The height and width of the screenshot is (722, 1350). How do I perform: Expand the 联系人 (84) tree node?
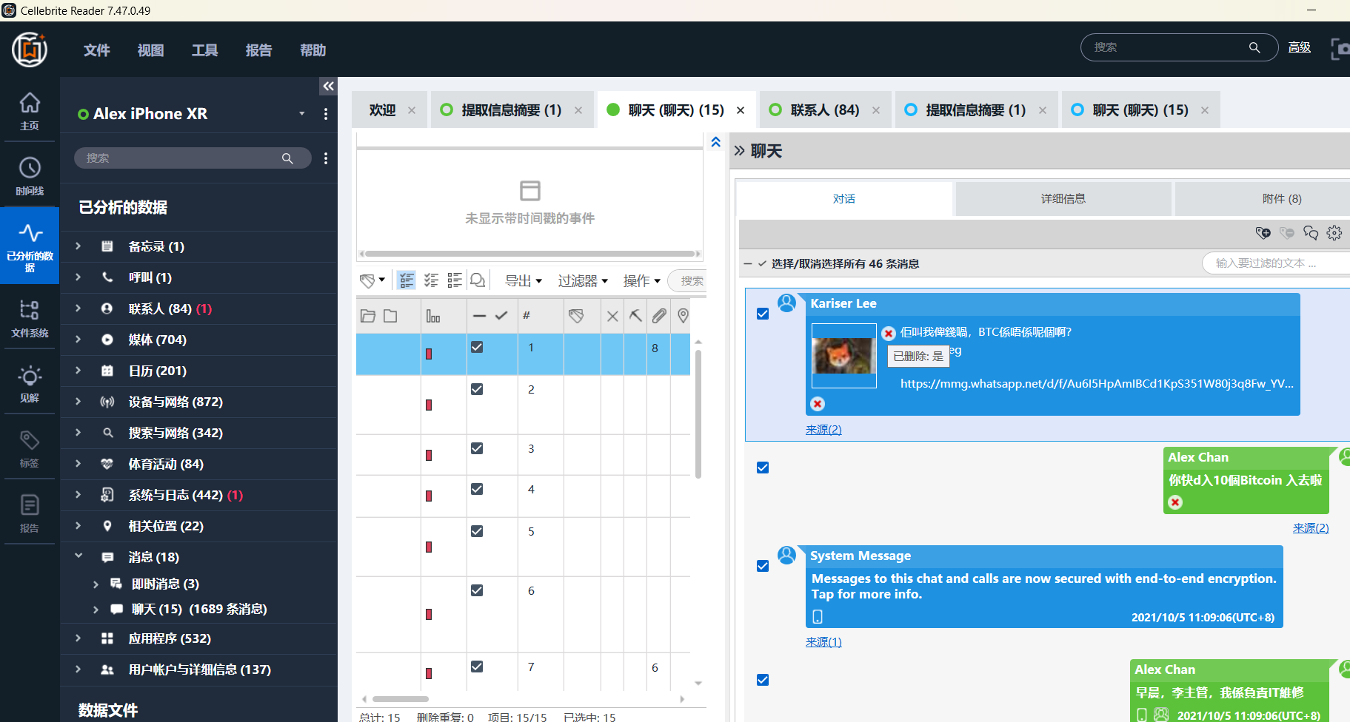tap(78, 308)
